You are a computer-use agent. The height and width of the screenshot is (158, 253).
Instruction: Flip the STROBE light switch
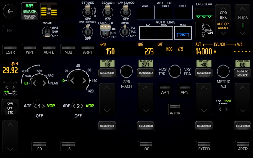coord(88,12)
